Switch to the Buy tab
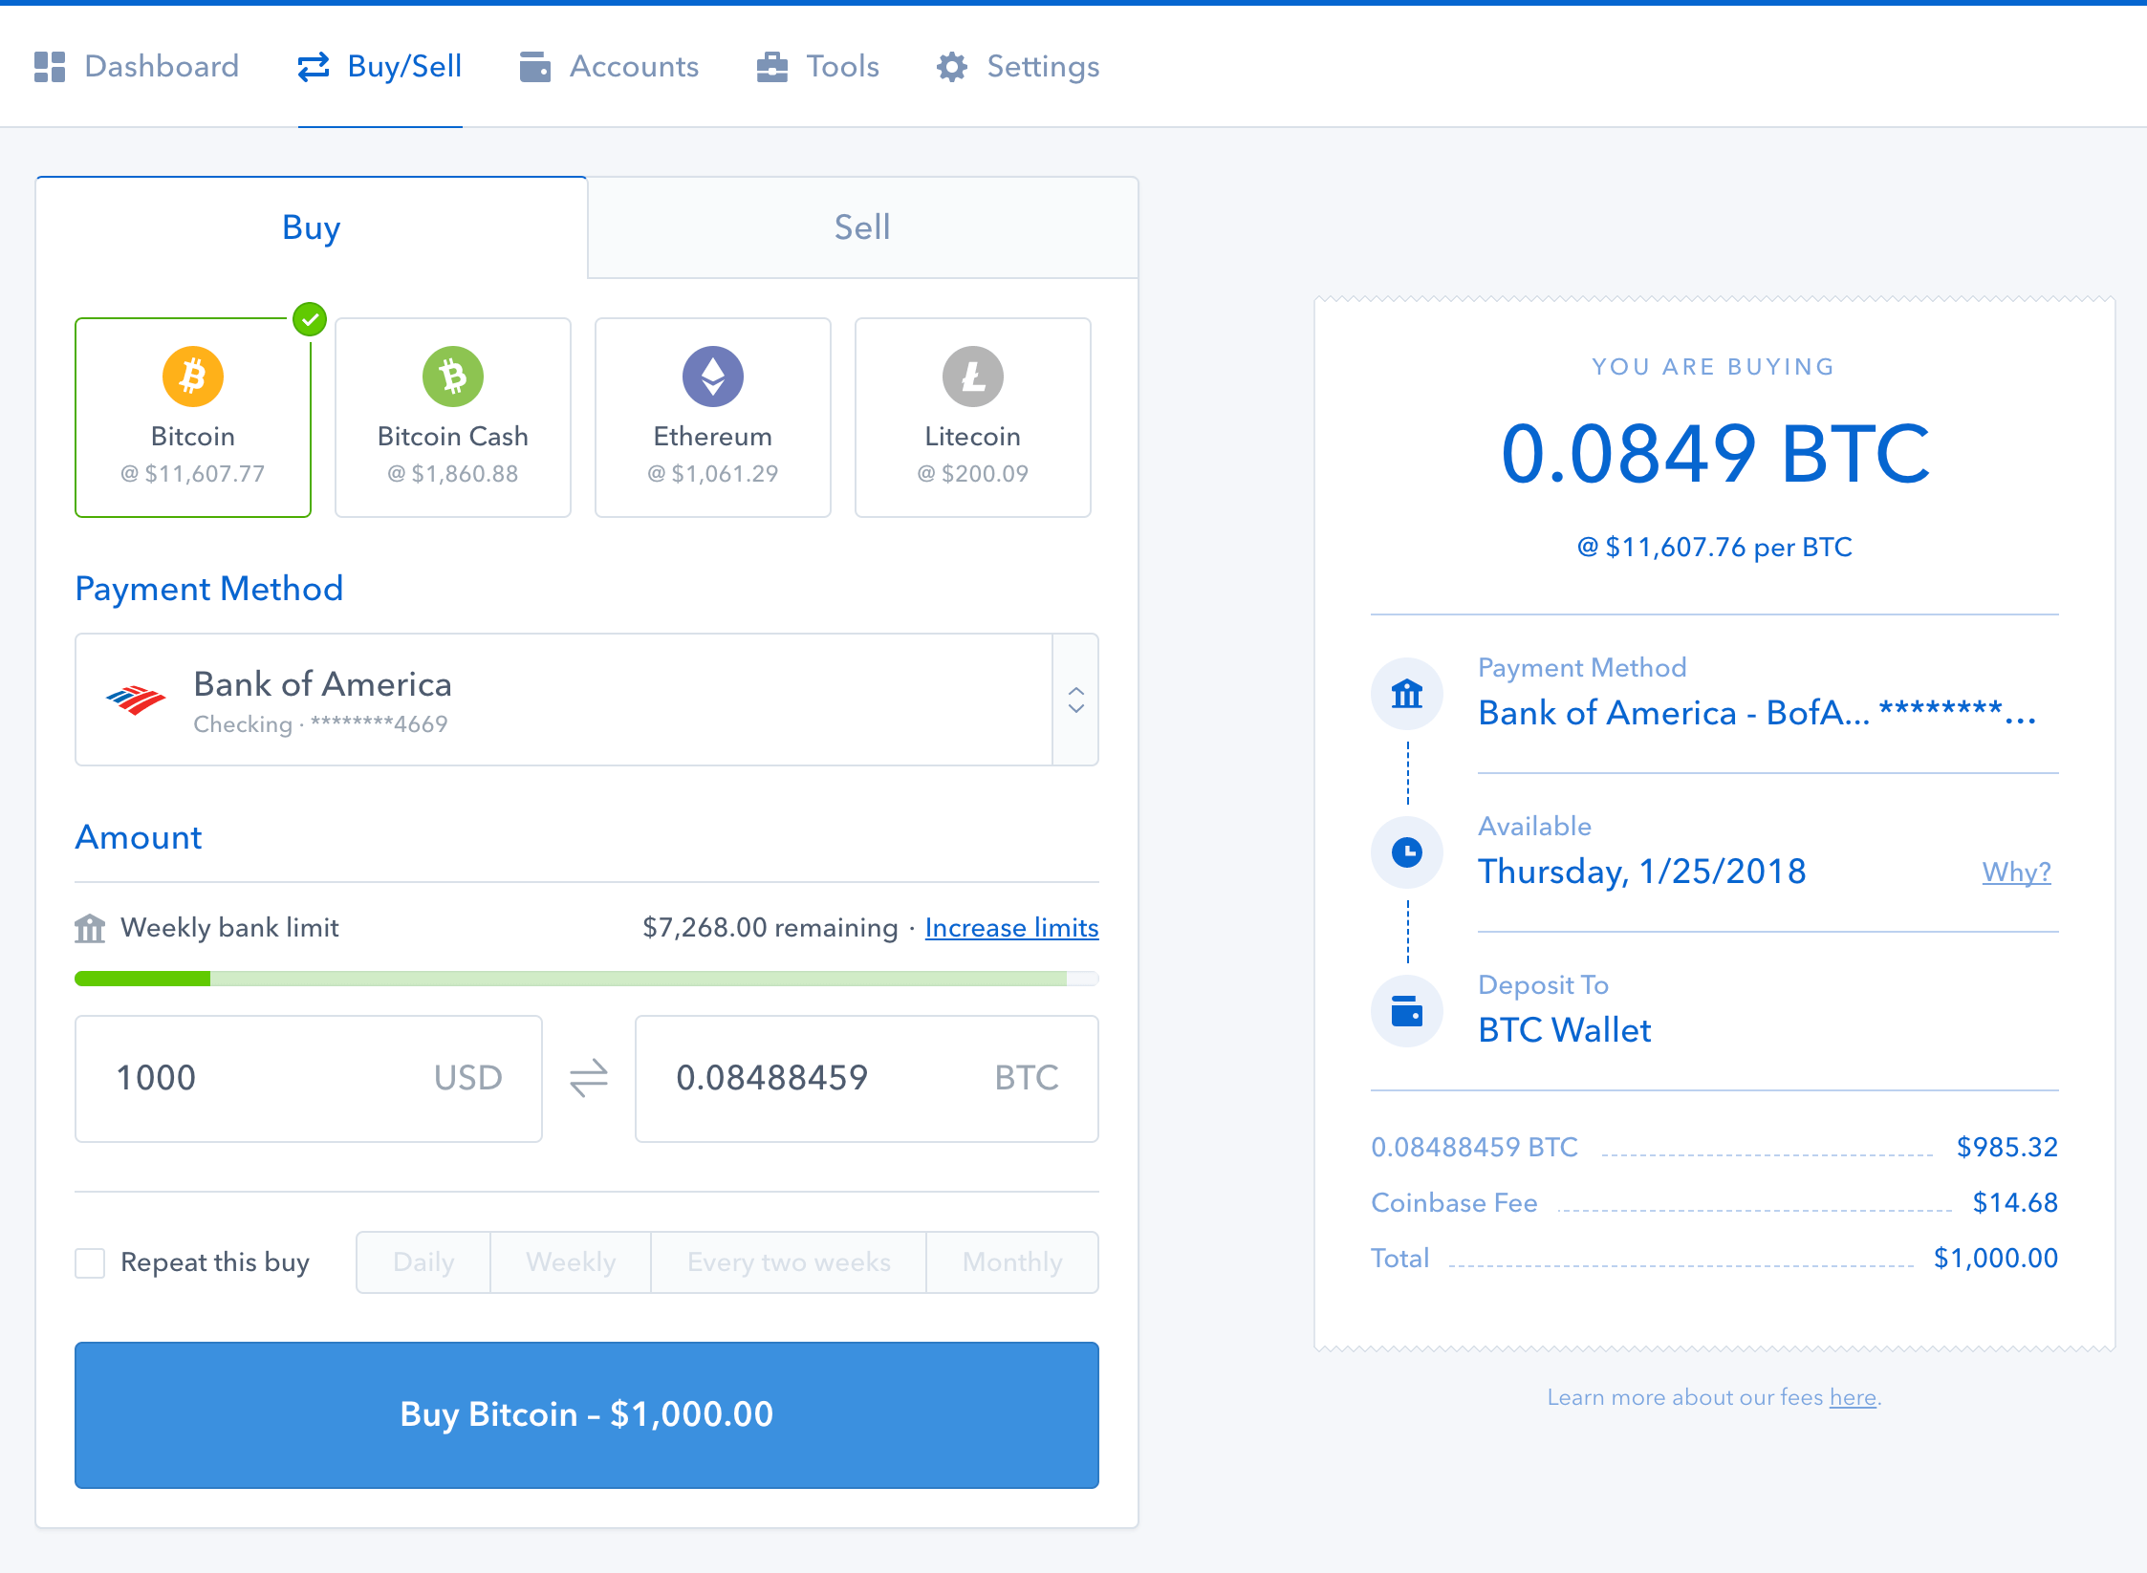Screen dimensions: 2147x1573 [x=312, y=227]
